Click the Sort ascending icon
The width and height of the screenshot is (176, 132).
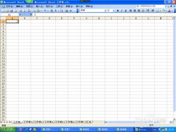coord(62,11)
